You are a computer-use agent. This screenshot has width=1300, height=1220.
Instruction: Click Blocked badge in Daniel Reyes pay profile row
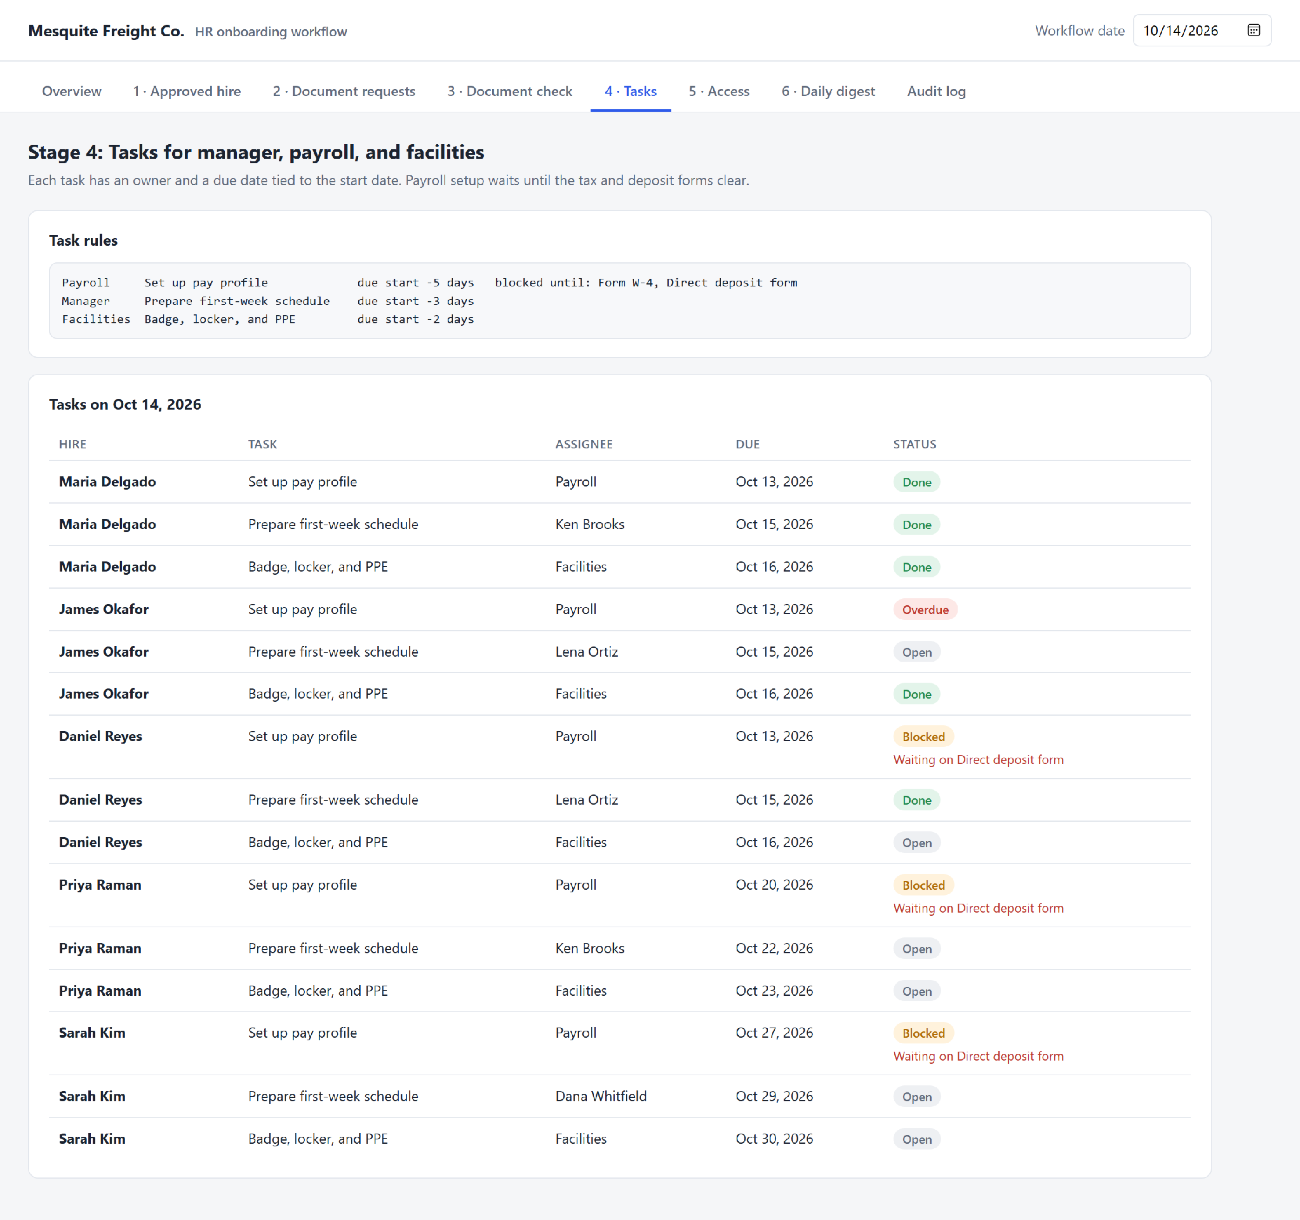click(x=923, y=736)
